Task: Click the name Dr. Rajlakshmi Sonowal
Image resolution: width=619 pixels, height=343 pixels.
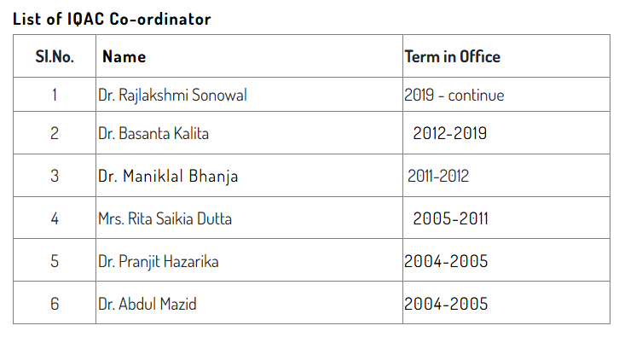Action: tap(172, 96)
